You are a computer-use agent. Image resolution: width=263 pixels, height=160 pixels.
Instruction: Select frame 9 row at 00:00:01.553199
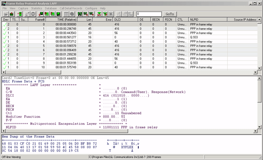click(129, 63)
